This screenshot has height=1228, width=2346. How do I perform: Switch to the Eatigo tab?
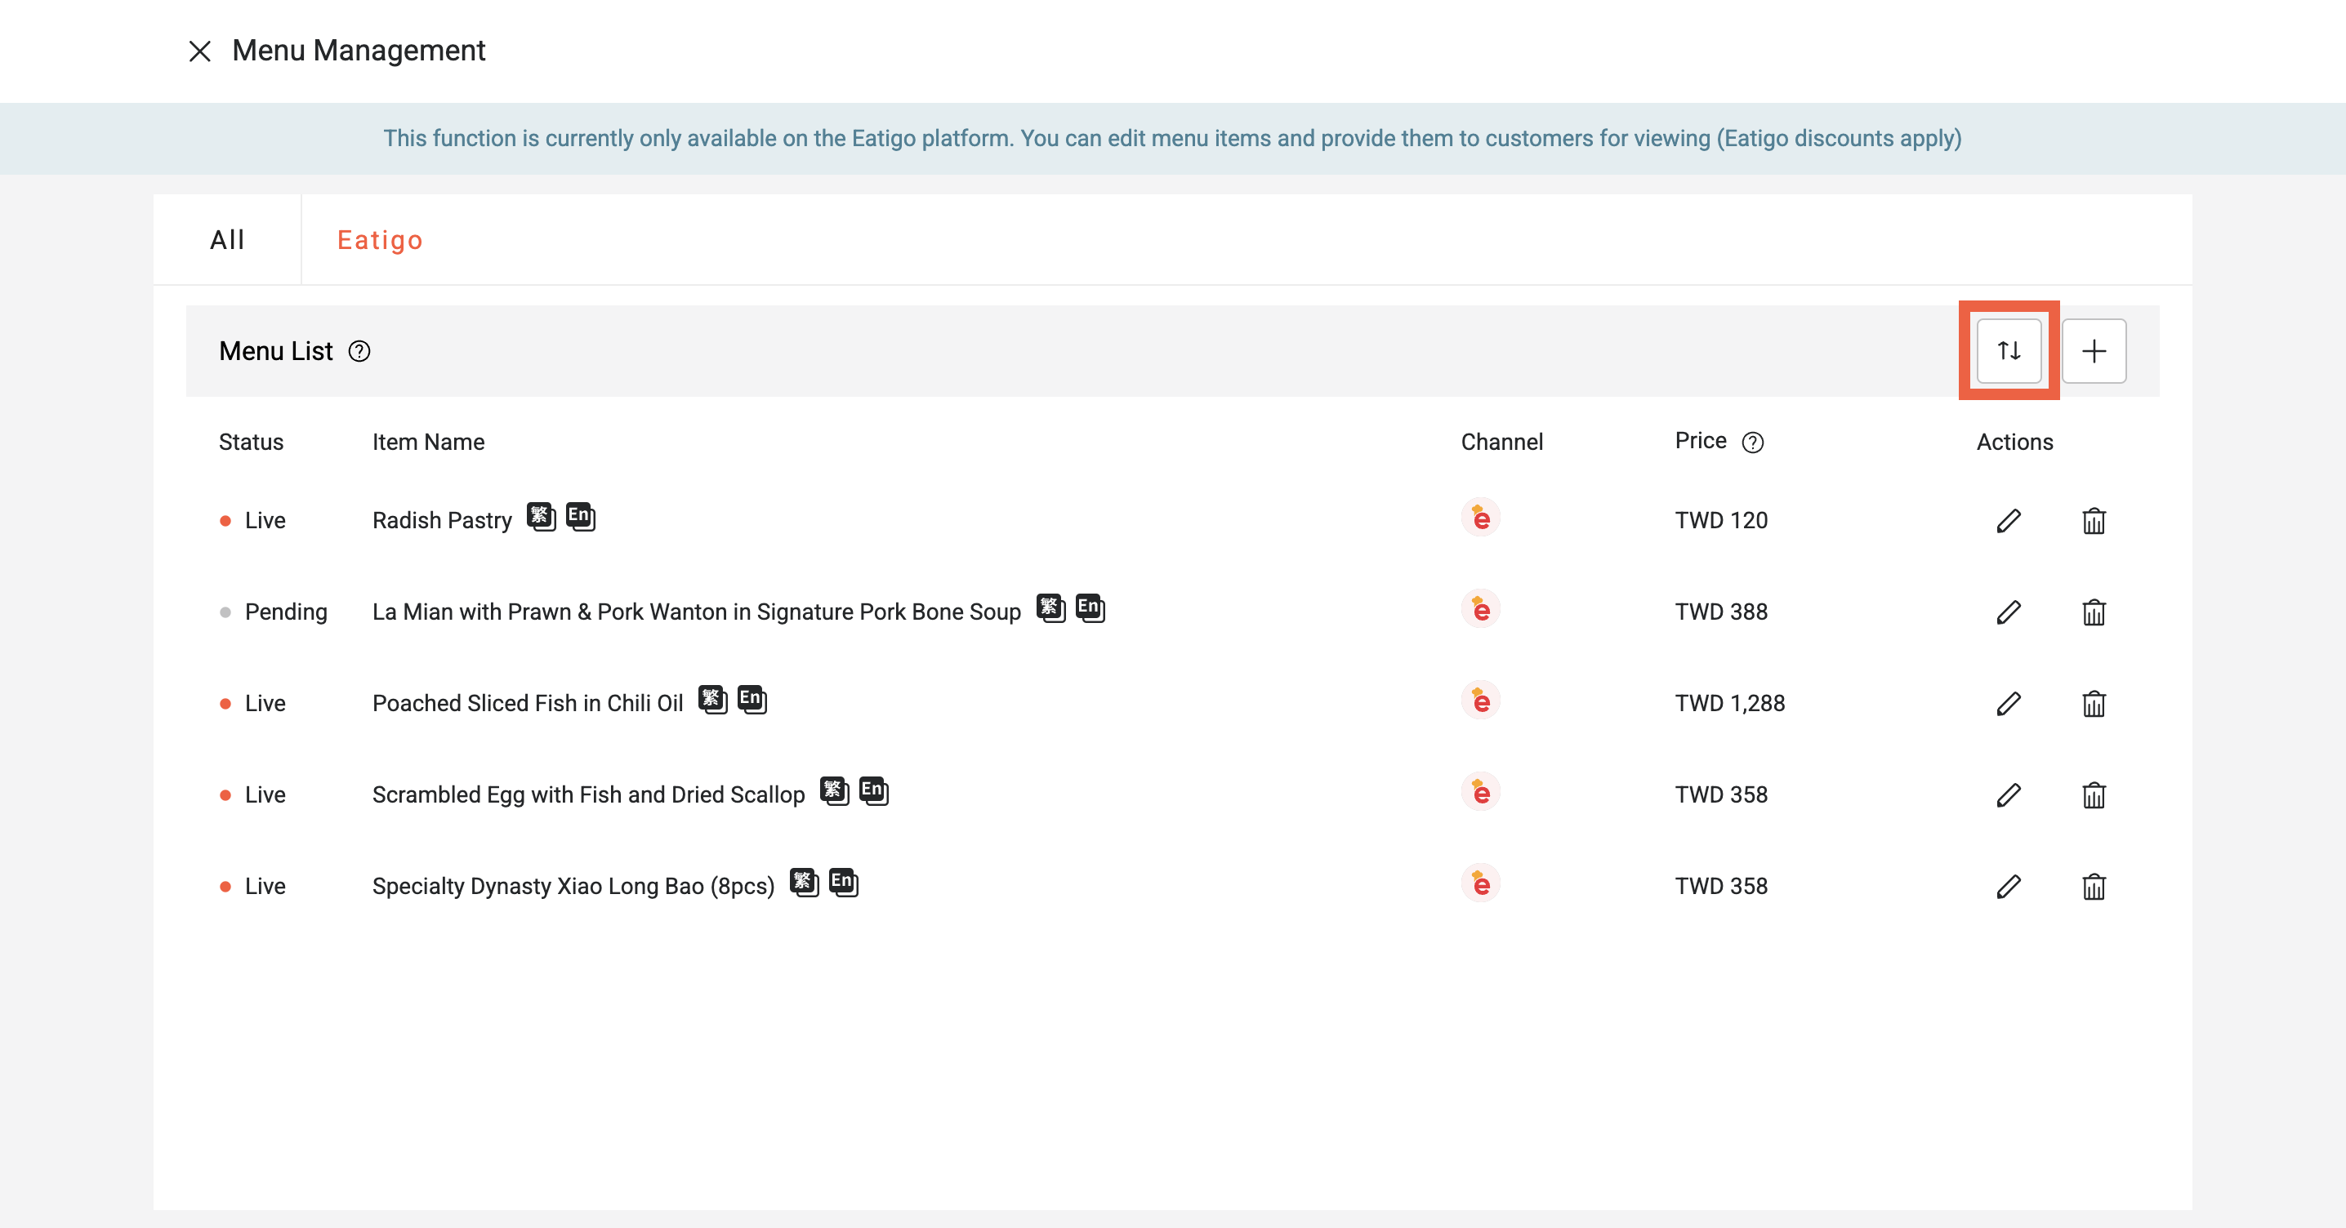click(x=380, y=239)
